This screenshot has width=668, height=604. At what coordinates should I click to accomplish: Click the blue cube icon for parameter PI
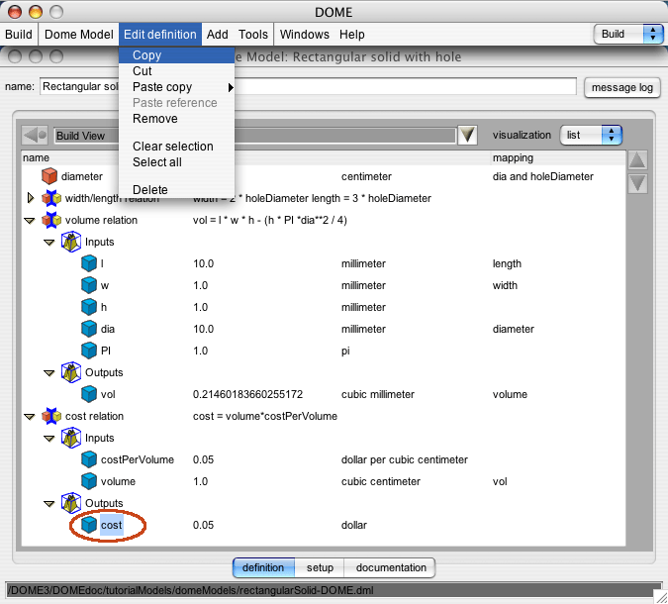tap(89, 351)
